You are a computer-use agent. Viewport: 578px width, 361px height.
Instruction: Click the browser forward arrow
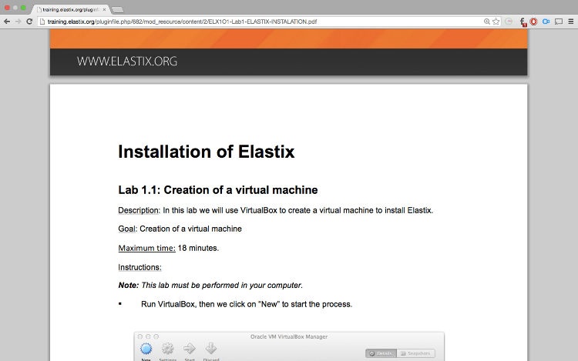[18, 21]
